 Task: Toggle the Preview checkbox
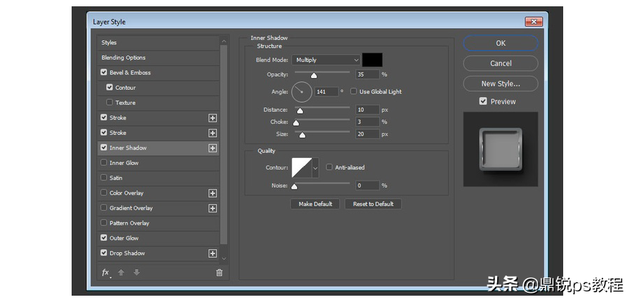click(483, 101)
